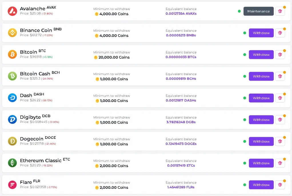Click the equivalent balance 0.12419473 DOGEs
The image size is (292, 196).
coord(181,144)
